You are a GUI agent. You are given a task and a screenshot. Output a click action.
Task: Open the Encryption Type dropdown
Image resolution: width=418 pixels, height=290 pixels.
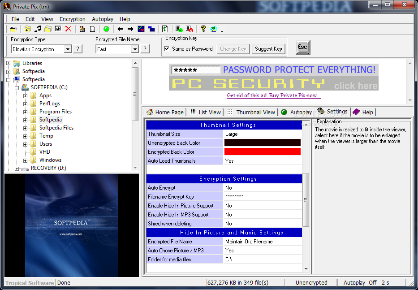(x=68, y=49)
